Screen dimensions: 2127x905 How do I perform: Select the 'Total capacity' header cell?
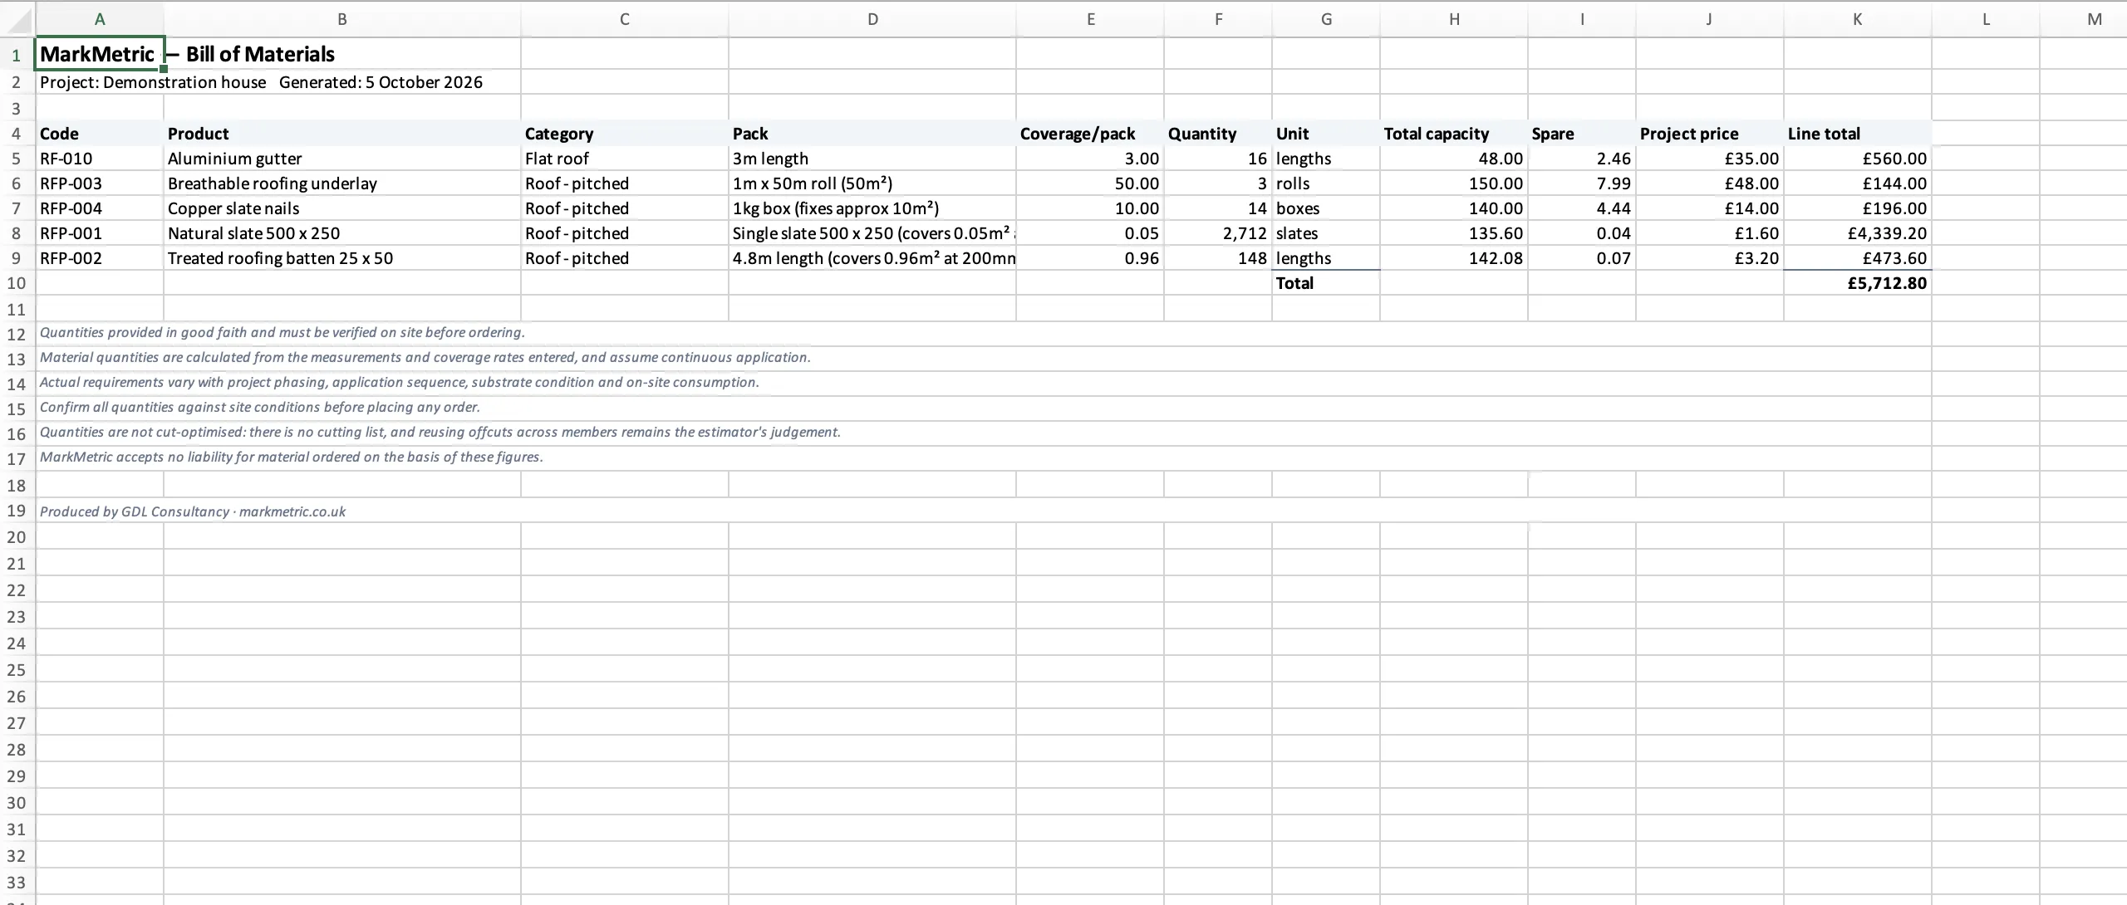pyautogui.click(x=1454, y=134)
